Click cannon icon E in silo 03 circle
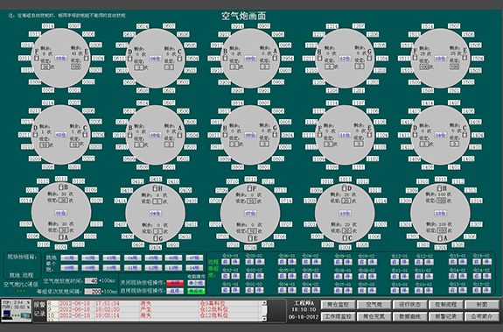 87,58
